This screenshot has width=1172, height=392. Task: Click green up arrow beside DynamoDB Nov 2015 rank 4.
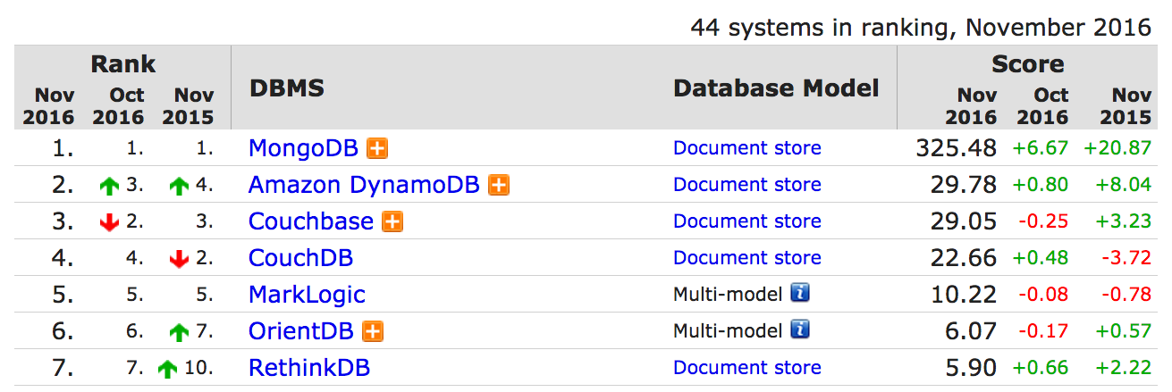pos(180,187)
